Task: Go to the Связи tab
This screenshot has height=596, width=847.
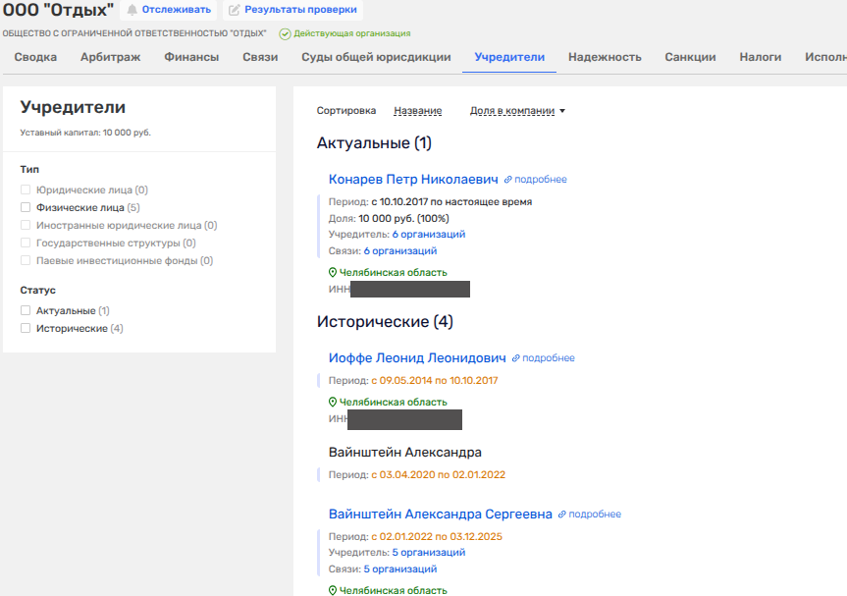Action: coord(260,57)
